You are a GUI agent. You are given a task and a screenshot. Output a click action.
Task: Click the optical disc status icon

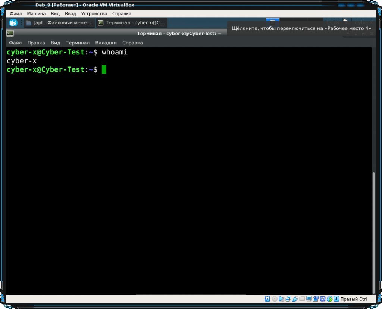tap(275, 299)
